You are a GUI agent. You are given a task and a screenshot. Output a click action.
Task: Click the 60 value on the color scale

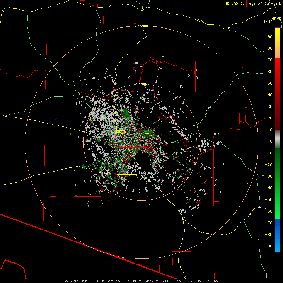[270, 72]
